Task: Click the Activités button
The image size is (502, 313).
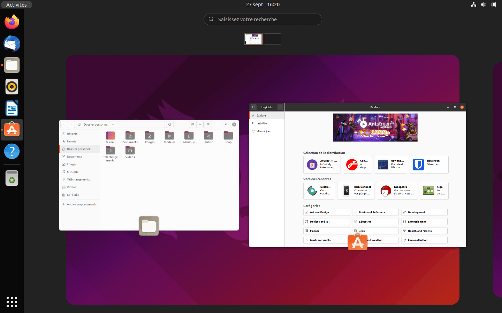Action: coord(16,5)
